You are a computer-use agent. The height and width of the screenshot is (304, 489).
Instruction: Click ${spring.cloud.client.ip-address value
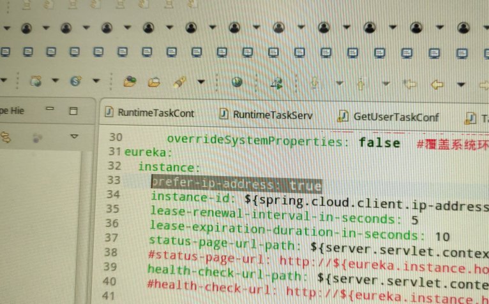tap(366, 203)
